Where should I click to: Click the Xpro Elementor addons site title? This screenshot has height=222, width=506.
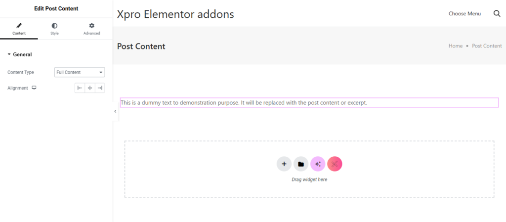pos(175,14)
